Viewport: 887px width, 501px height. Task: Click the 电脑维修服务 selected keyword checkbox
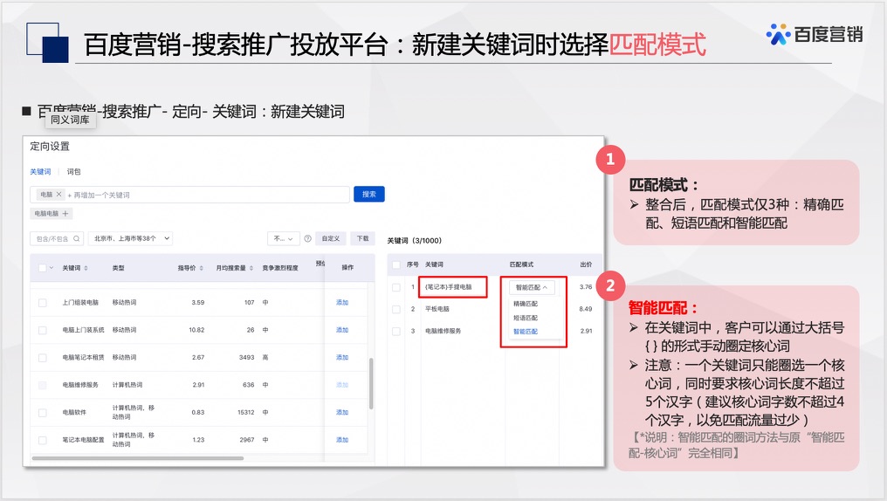396,331
